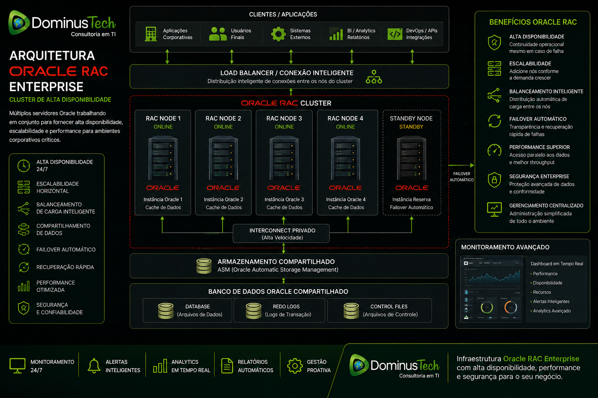This screenshot has height=398, width=598.
Task: Click the RAC Node 1 server rack
Action: tap(163, 158)
